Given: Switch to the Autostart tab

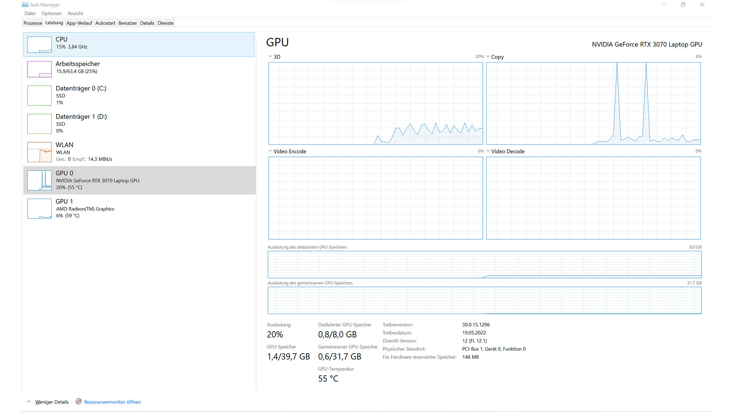Looking at the screenshot, I should click(x=105, y=23).
